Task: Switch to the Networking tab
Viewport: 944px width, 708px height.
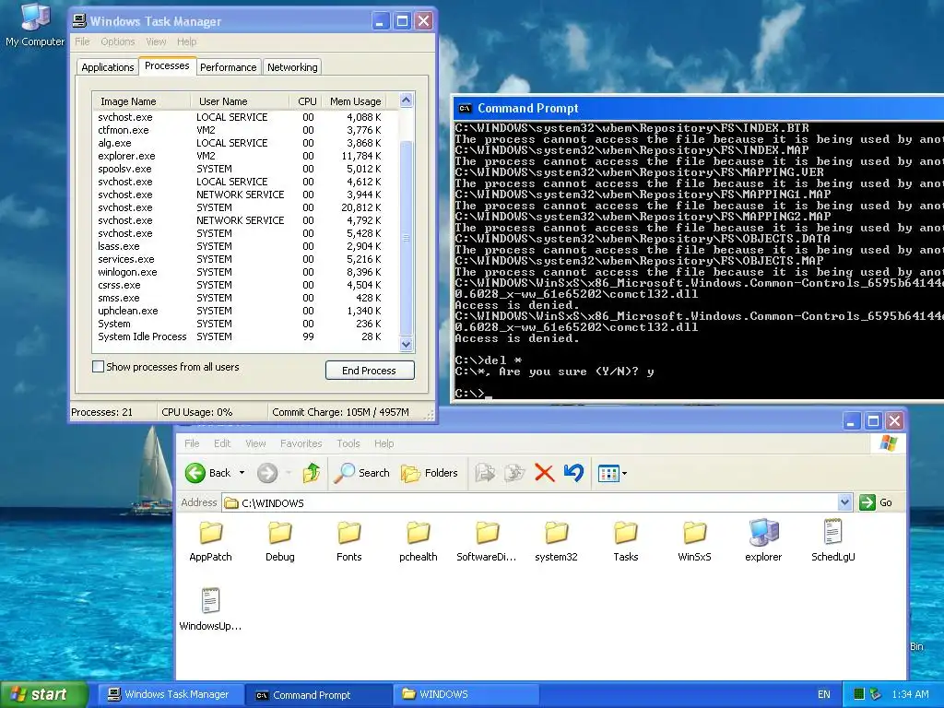Action: point(292,66)
